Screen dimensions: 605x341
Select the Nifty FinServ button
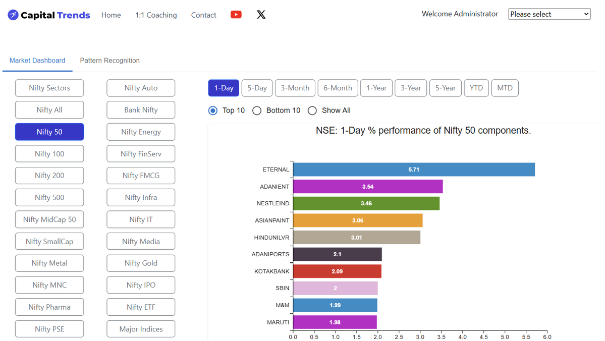141,154
